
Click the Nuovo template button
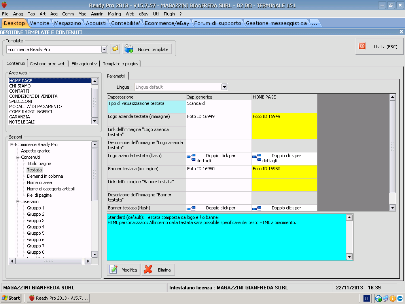pos(147,49)
